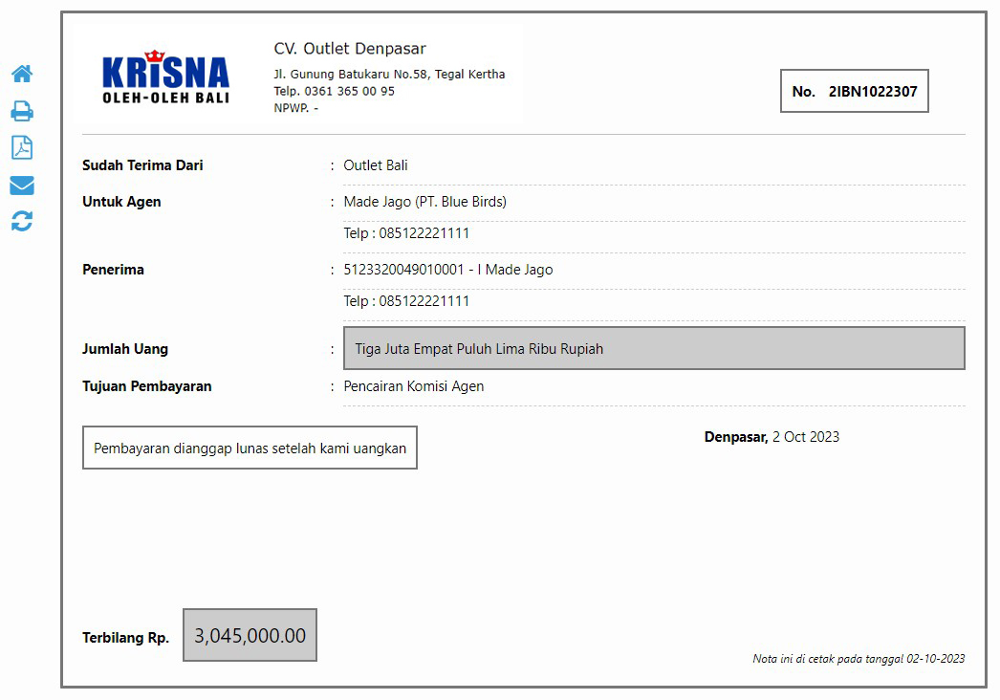
Task: Click recipient phone number under Penerima
Action: (406, 301)
